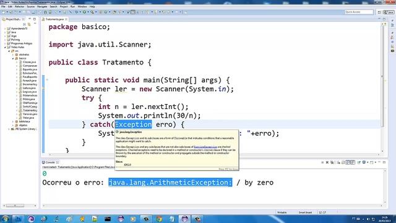Open the Source menu

tap(30, 7)
